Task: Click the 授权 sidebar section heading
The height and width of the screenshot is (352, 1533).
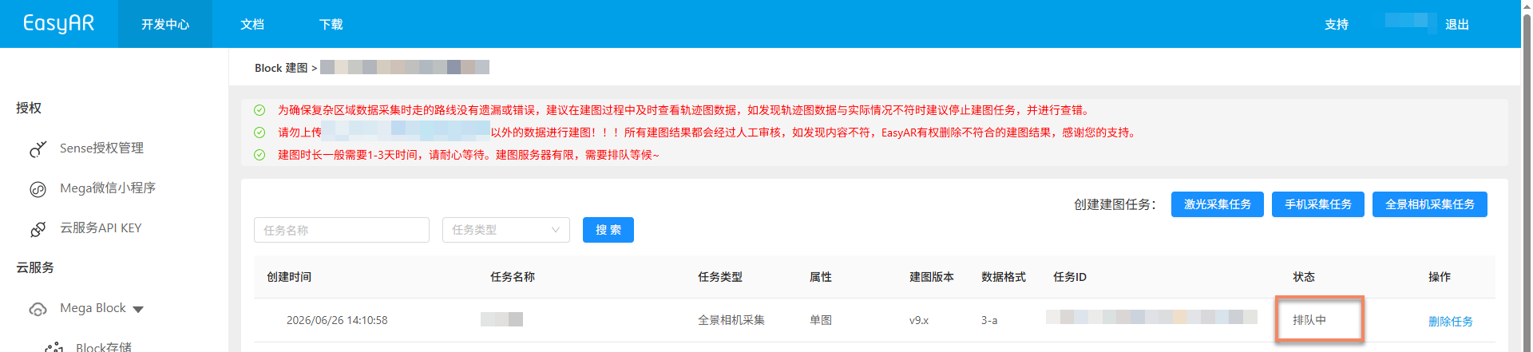Action: coord(29,108)
